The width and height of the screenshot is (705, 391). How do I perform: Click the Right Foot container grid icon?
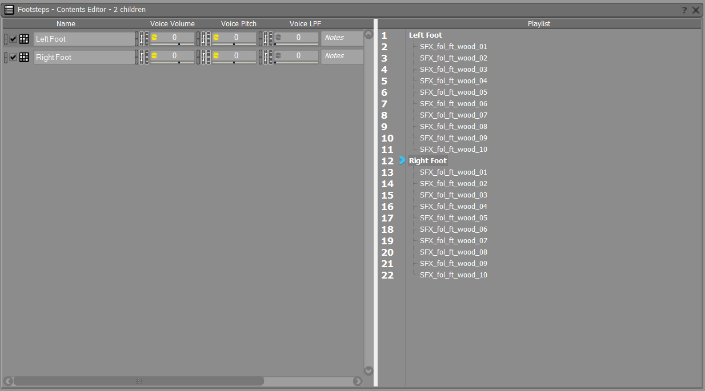coord(24,57)
